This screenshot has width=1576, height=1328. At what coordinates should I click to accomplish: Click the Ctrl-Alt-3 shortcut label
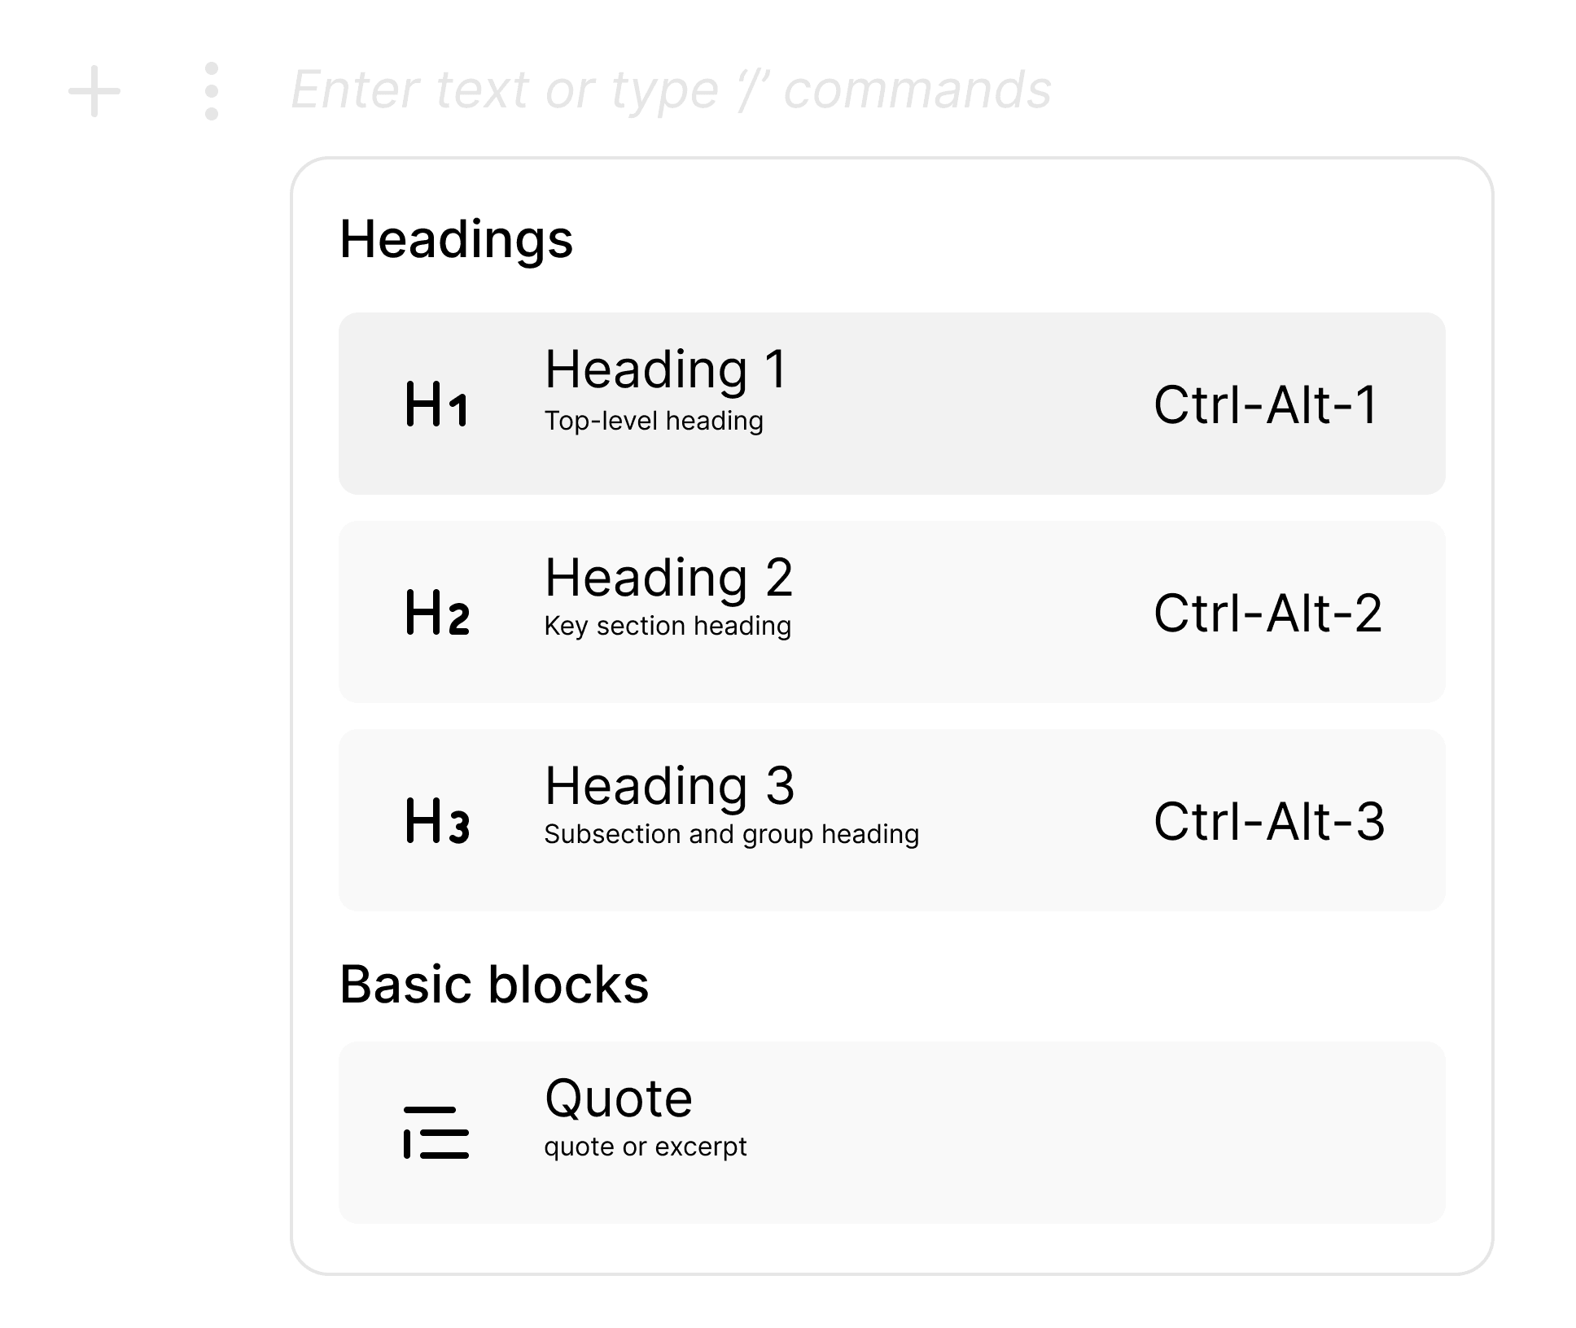click(1269, 821)
